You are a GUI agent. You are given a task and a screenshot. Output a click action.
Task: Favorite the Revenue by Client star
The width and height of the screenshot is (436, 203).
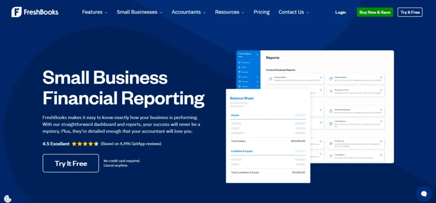(x=381, y=90)
